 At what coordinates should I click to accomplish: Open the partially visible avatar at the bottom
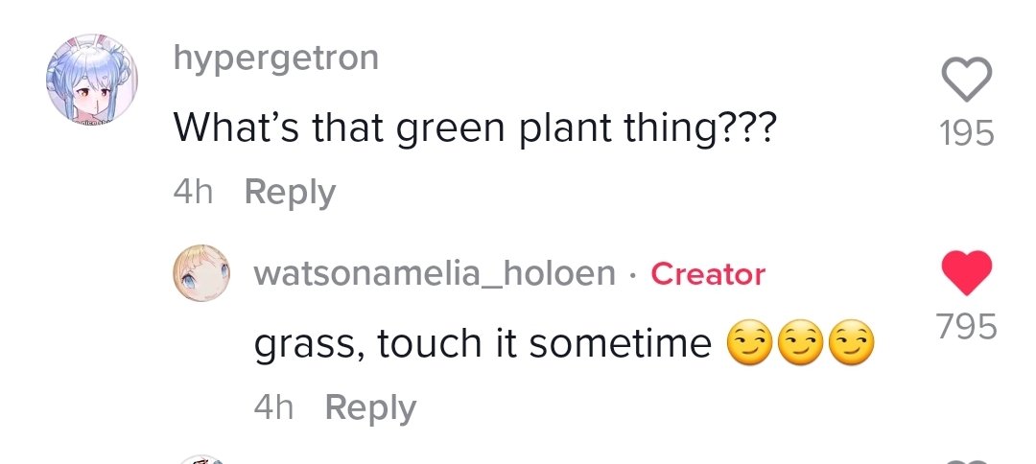click(201, 458)
